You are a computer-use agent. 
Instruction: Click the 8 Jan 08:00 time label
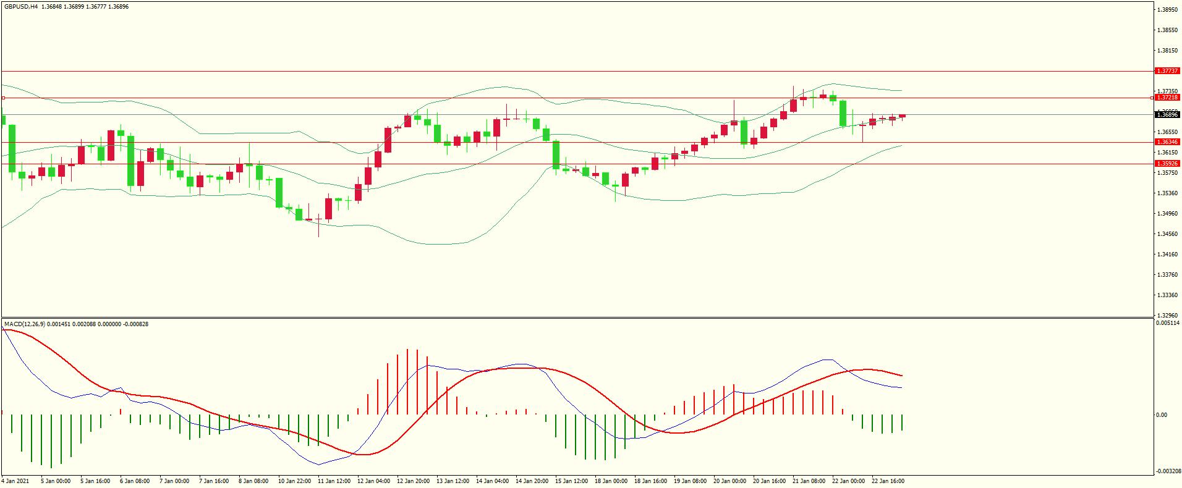pos(253,481)
